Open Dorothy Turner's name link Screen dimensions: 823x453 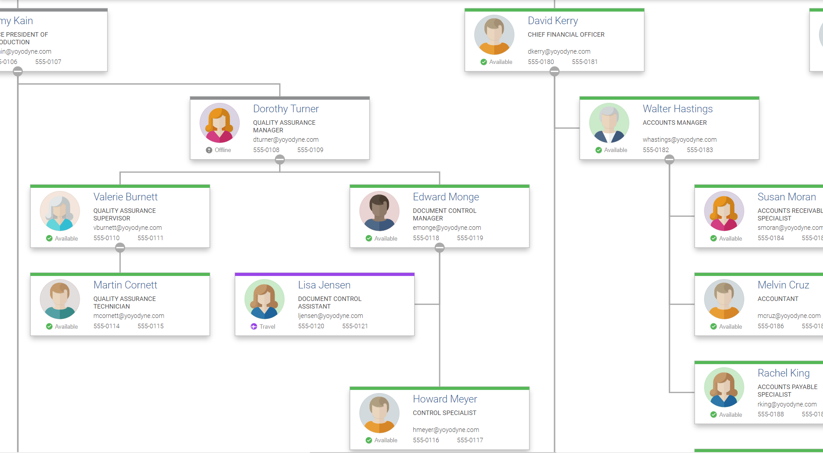coord(286,109)
